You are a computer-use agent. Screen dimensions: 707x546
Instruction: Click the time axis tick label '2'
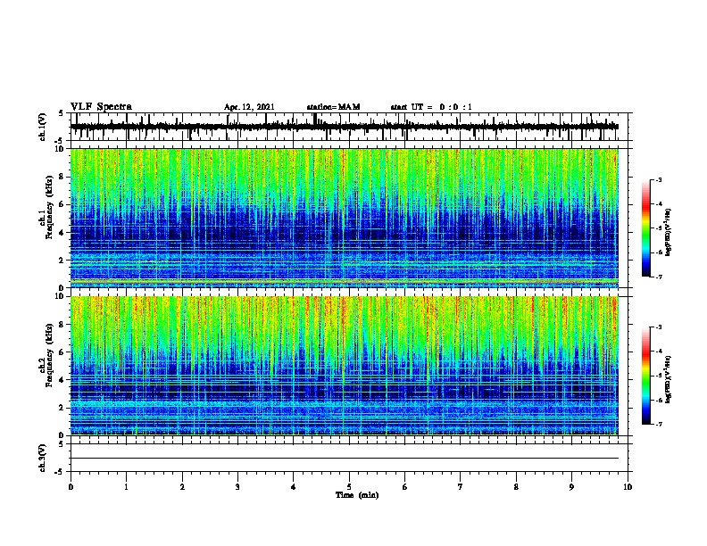point(182,487)
